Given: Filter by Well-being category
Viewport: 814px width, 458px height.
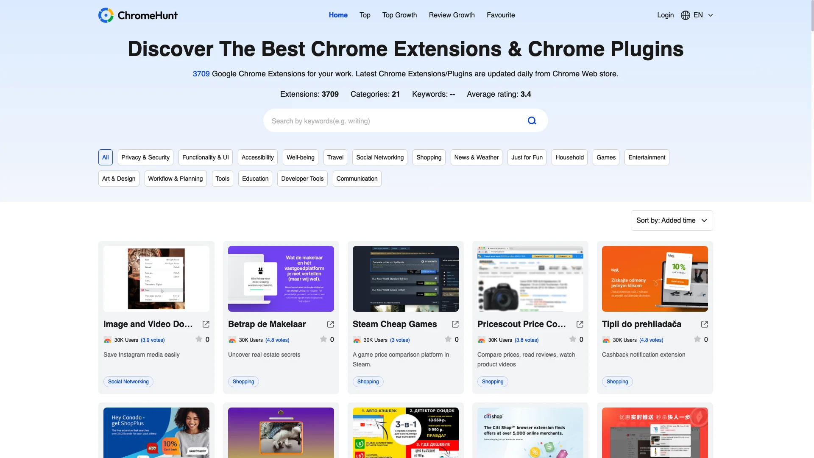Looking at the screenshot, I should coord(301,157).
